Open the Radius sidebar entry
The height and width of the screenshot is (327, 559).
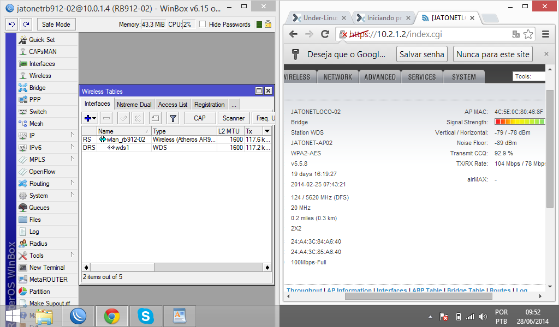point(38,244)
